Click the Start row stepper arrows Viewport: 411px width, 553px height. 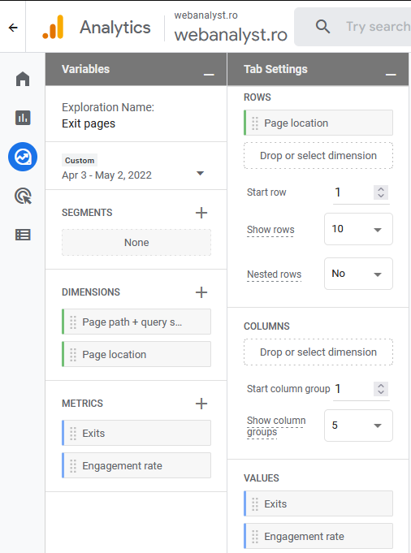click(x=381, y=192)
